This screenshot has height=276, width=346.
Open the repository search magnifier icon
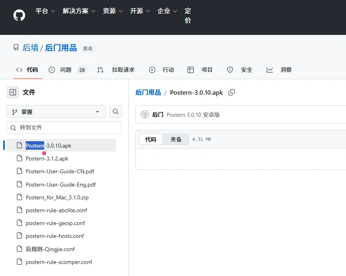pos(116,112)
